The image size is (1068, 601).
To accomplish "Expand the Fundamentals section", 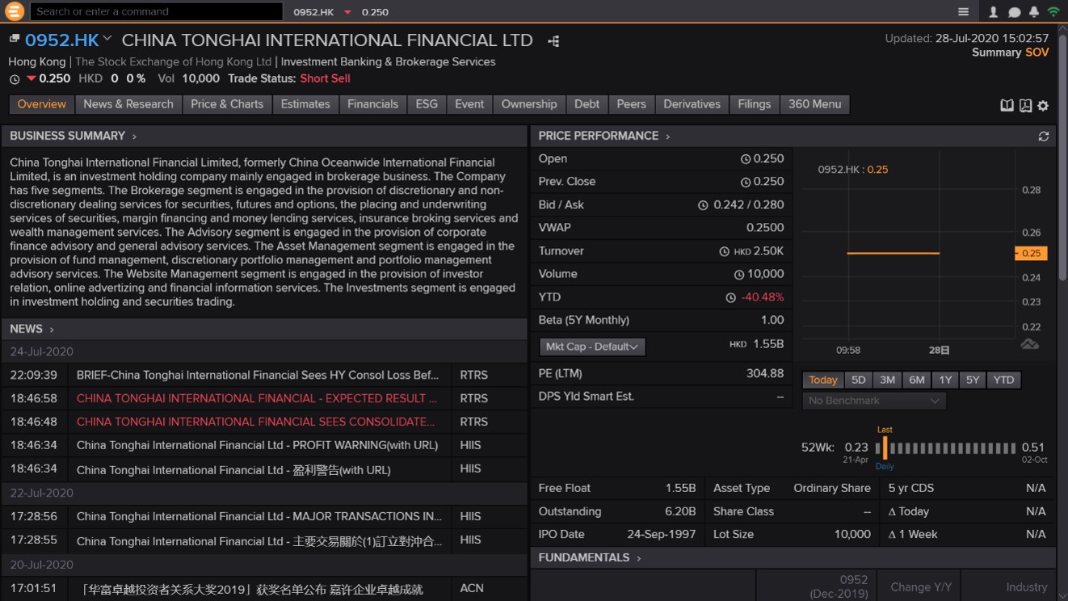I will [x=638, y=558].
